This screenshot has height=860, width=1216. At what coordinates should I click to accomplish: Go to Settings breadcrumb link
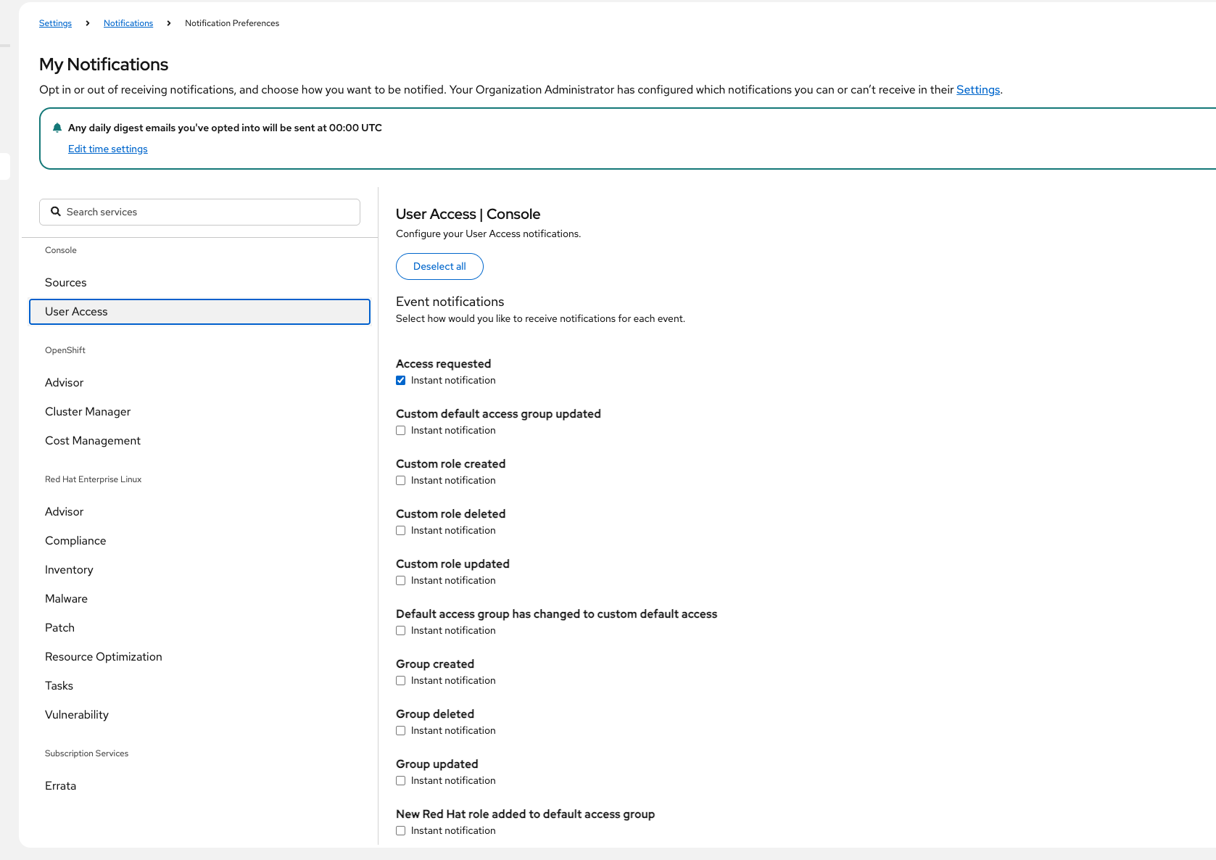click(55, 23)
